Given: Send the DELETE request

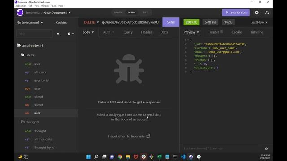Looking at the screenshot, I should pos(171,22).
